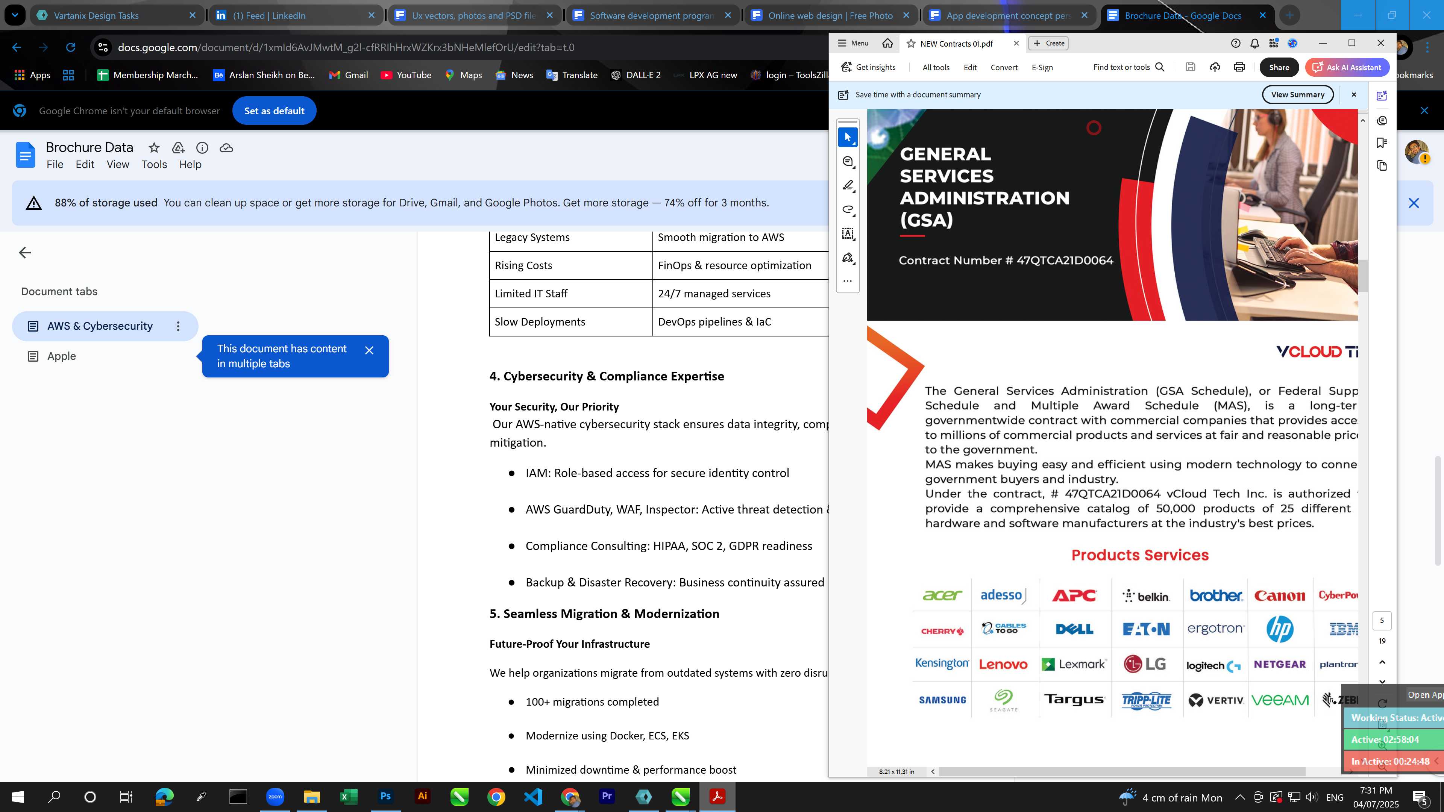The image size is (1444, 812).
Task: Select the Acrobat selection arrow tool
Action: click(x=848, y=137)
